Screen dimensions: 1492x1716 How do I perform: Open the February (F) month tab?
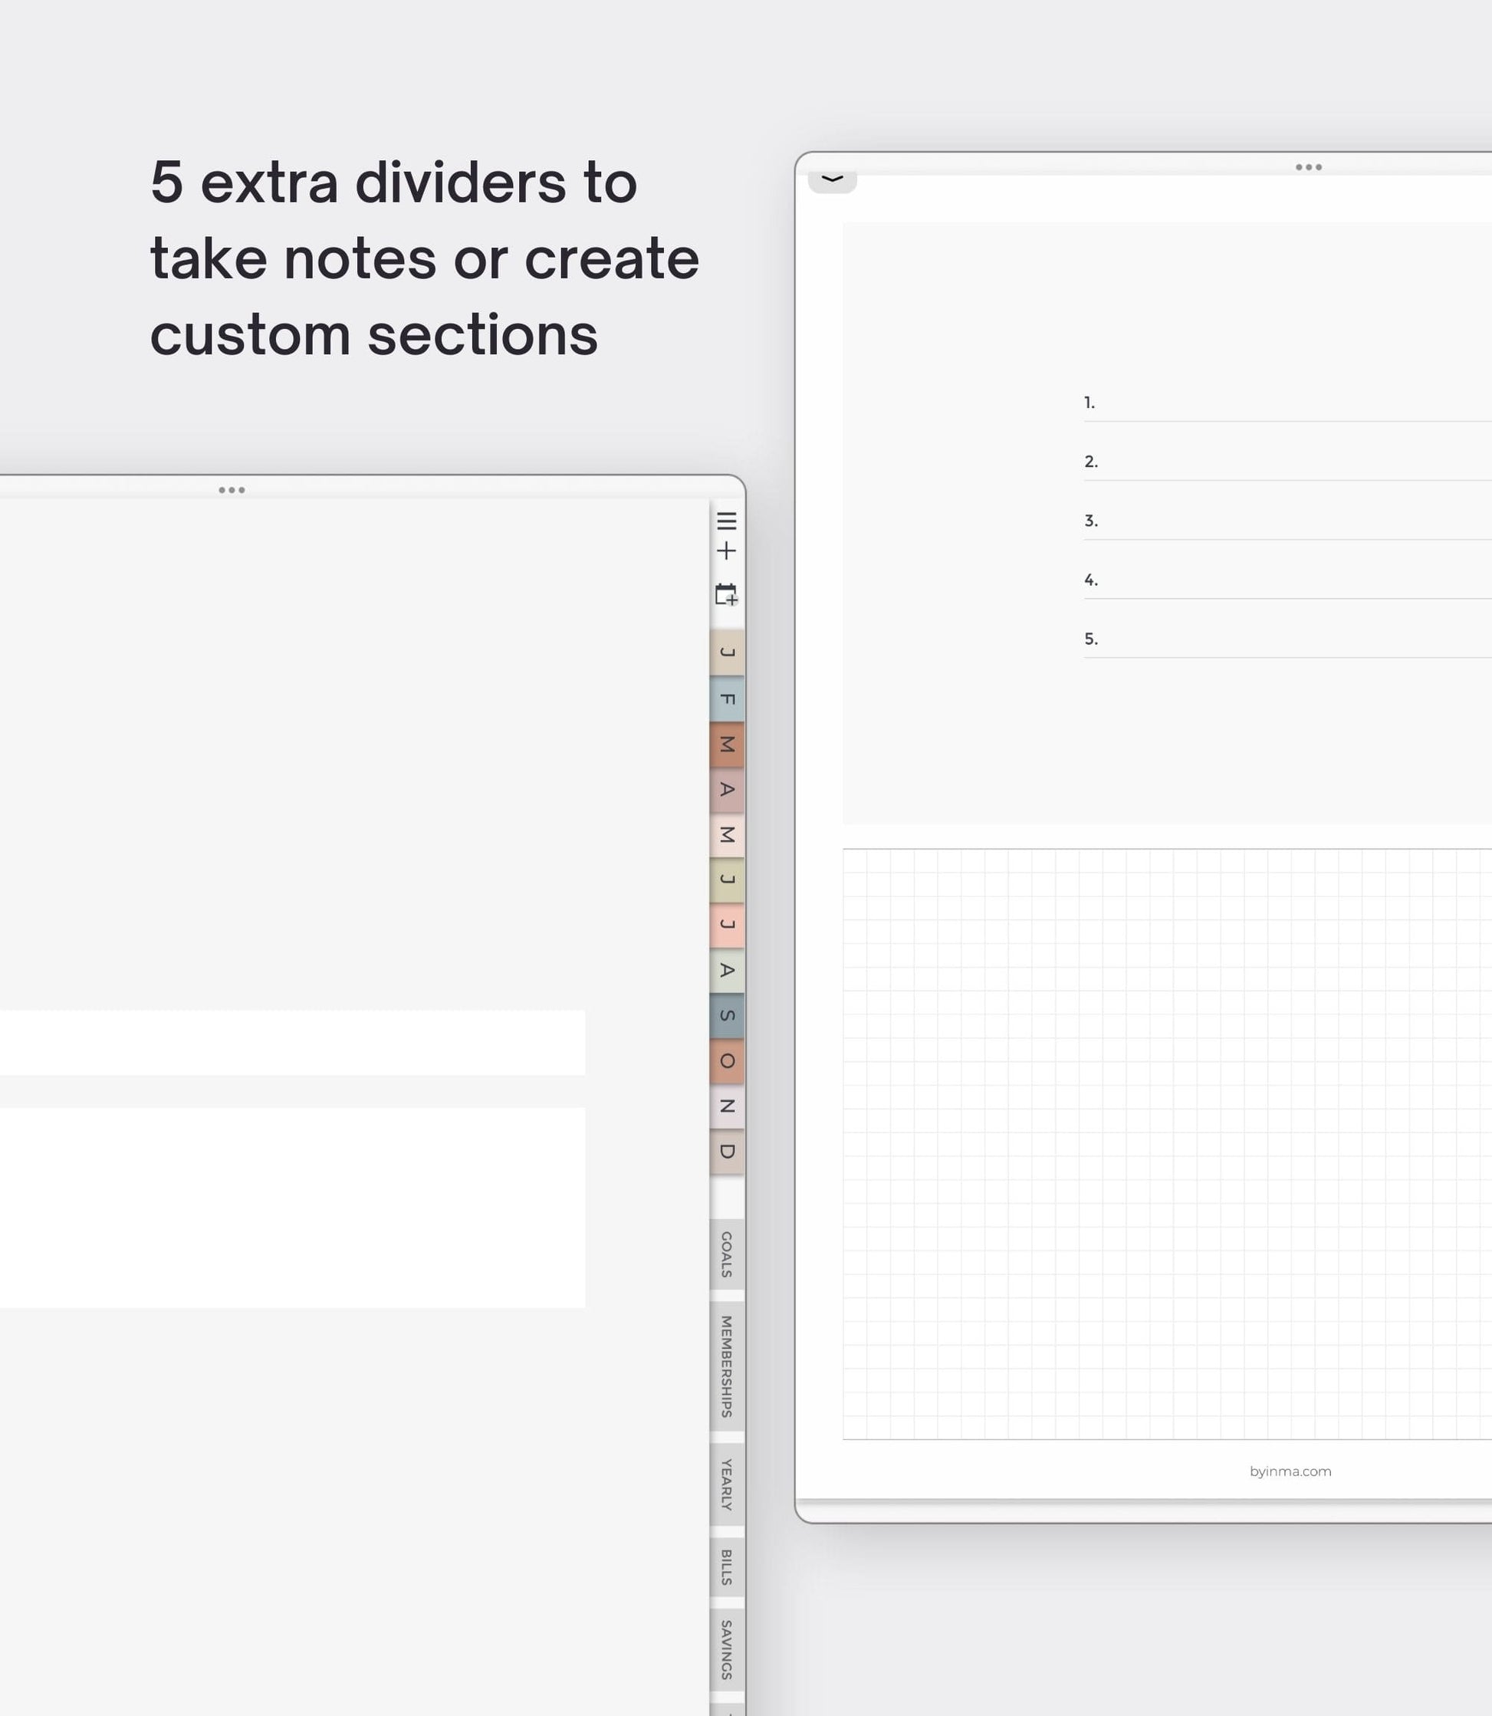click(727, 699)
